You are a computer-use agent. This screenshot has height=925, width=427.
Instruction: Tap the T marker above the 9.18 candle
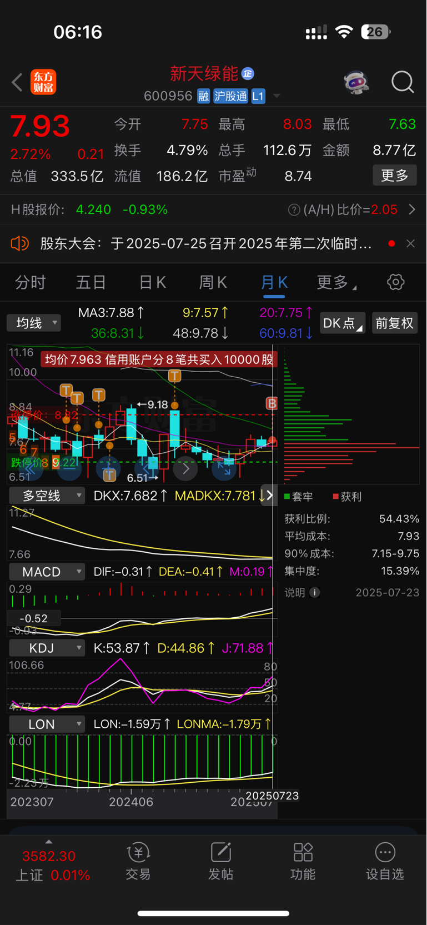[175, 376]
